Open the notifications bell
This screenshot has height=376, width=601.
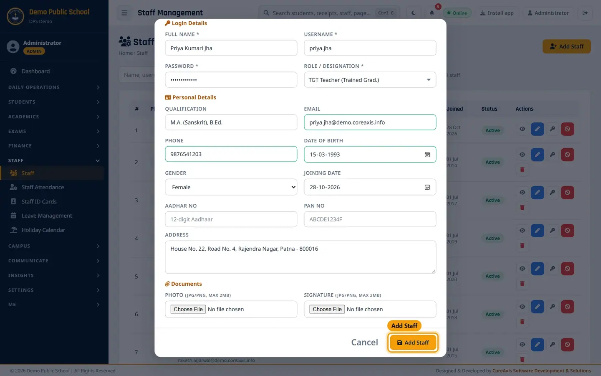click(432, 13)
